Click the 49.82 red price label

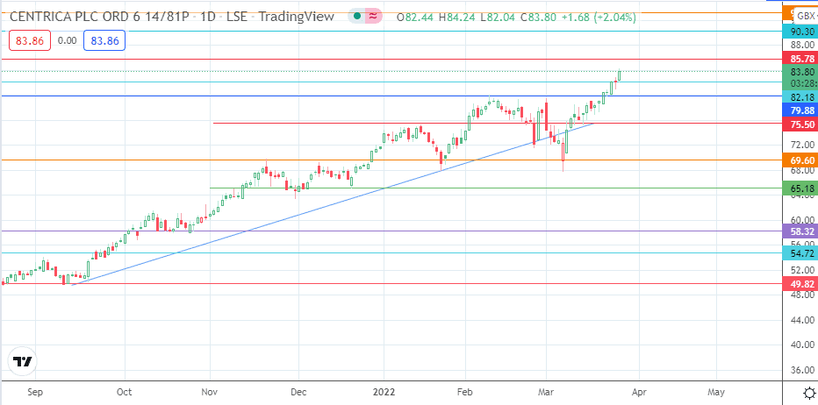click(x=800, y=284)
